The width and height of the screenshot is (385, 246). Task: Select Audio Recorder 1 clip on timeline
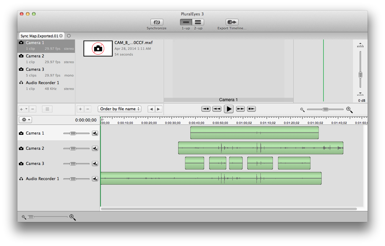coord(211,178)
